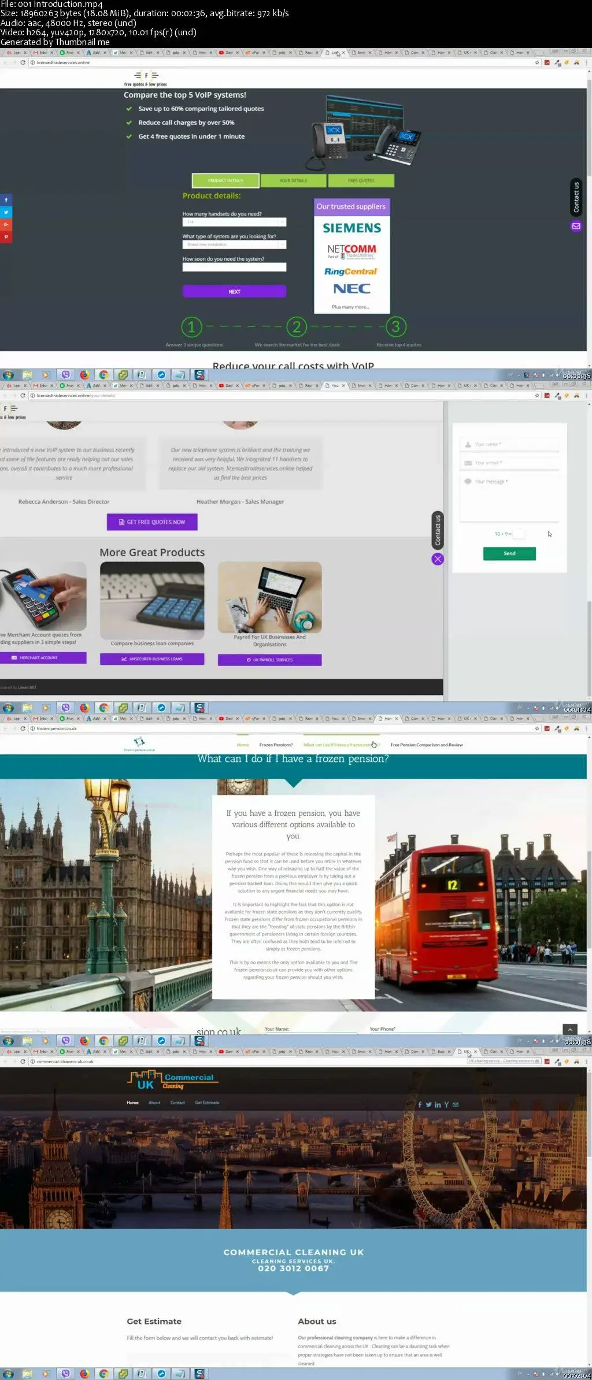
Task: Click 'Your name' contact form field
Action: coord(509,444)
